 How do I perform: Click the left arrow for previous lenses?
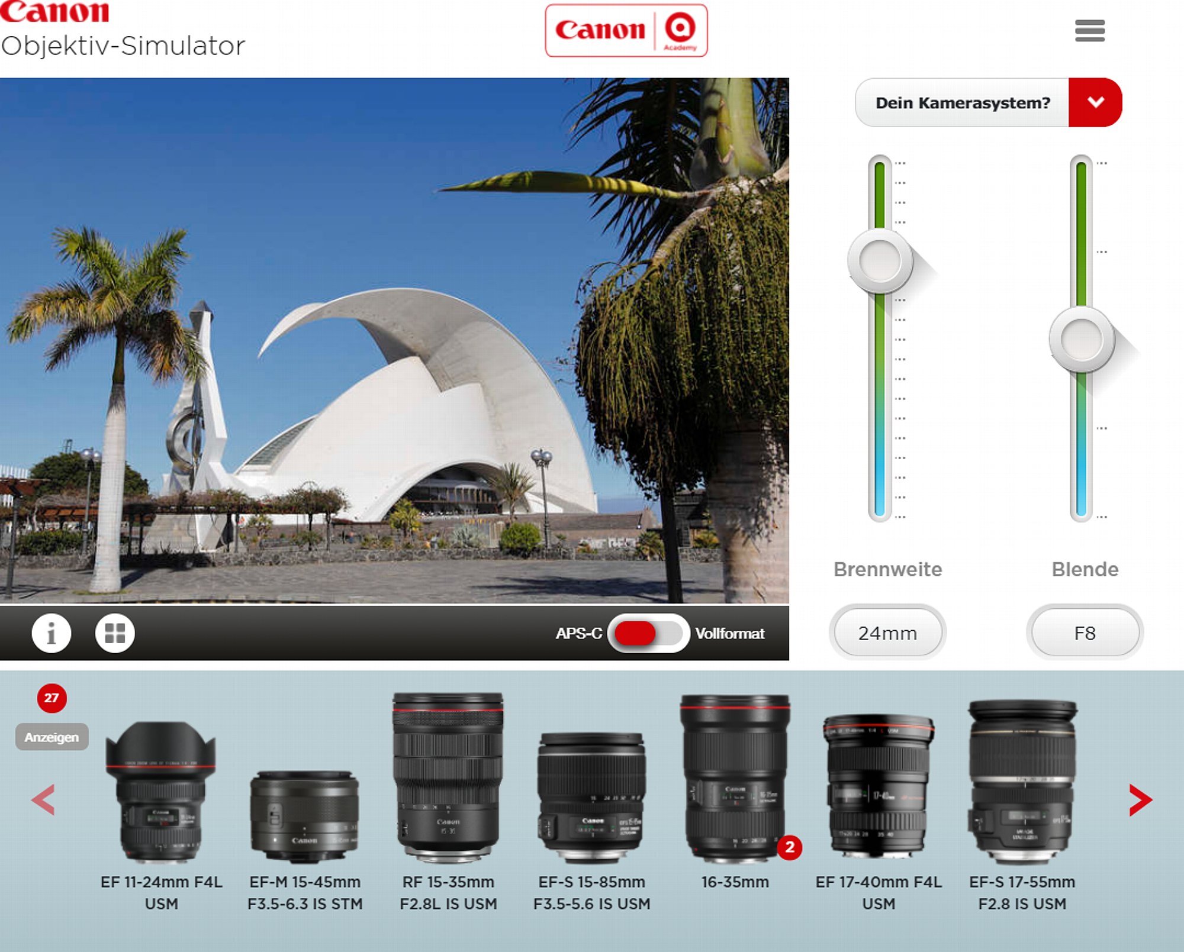click(44, 801)
